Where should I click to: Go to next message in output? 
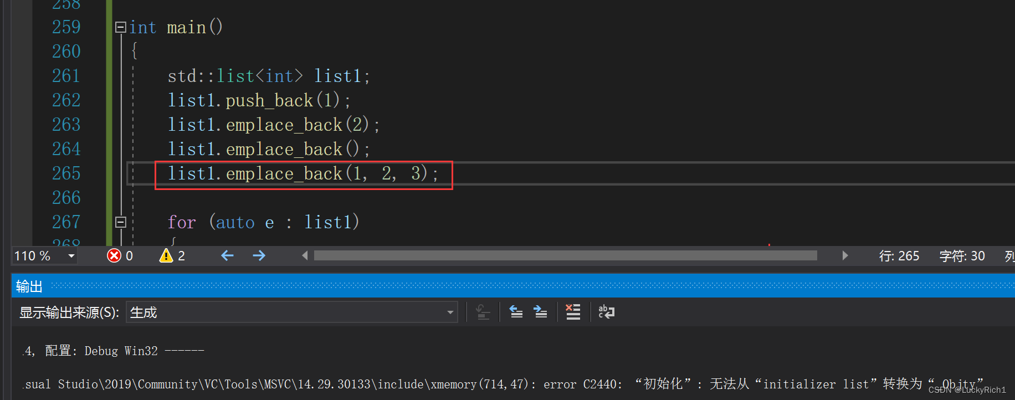coord(541,312)
